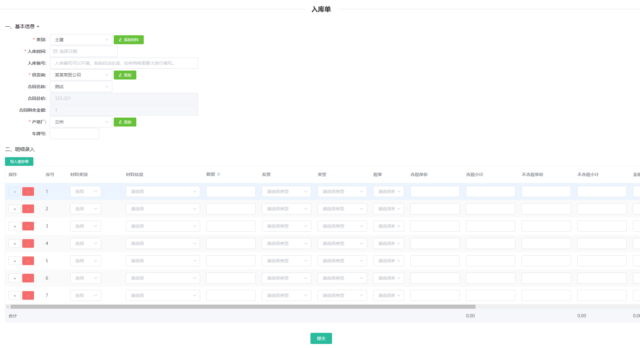Image resolution: width=640 pixels, height=348 pixels.
Task: Click the 导入缓存单 button
Action: (x=19, y=161)
